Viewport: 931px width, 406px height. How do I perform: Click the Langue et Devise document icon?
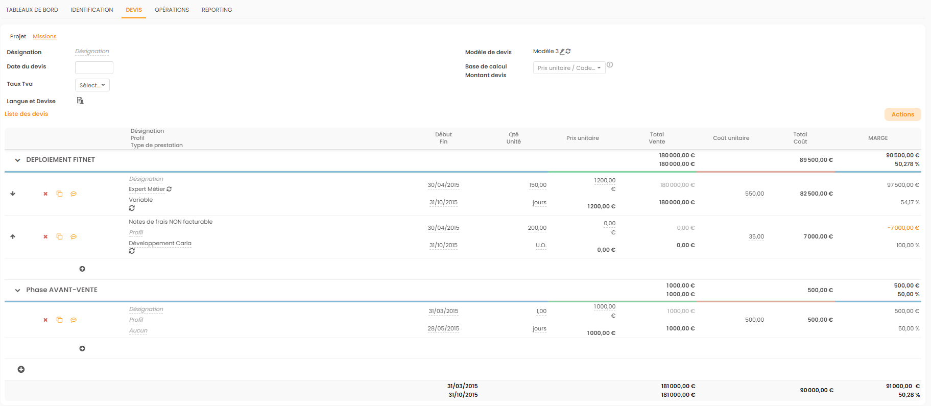(x=80, y=101)
